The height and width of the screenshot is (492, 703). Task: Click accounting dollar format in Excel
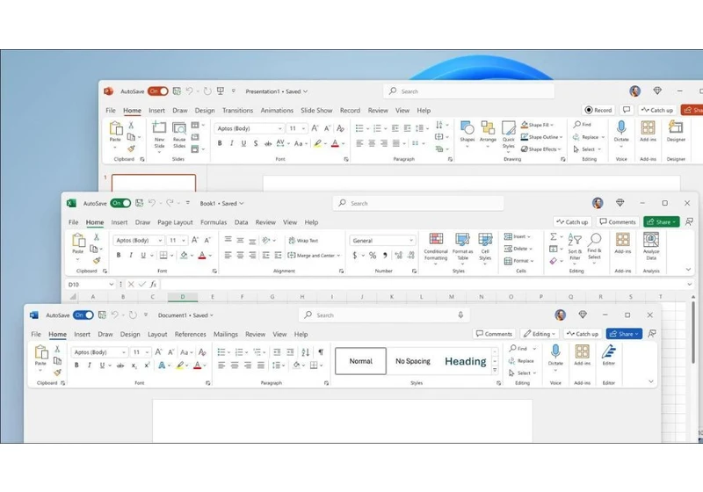coord(355,255)
